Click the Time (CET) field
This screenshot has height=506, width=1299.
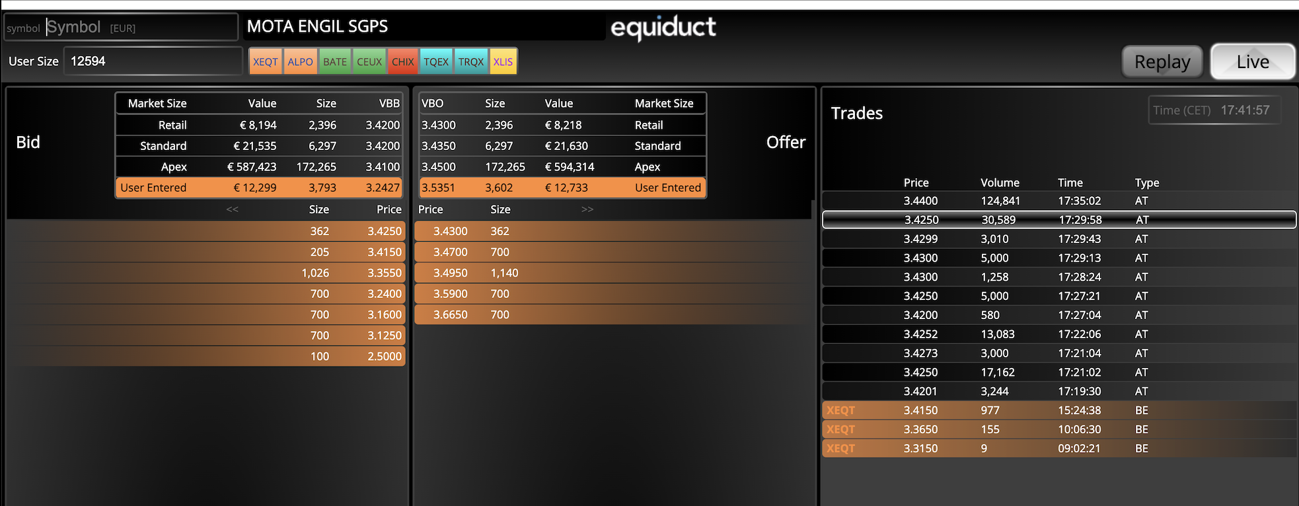(x=1214, y=110)
